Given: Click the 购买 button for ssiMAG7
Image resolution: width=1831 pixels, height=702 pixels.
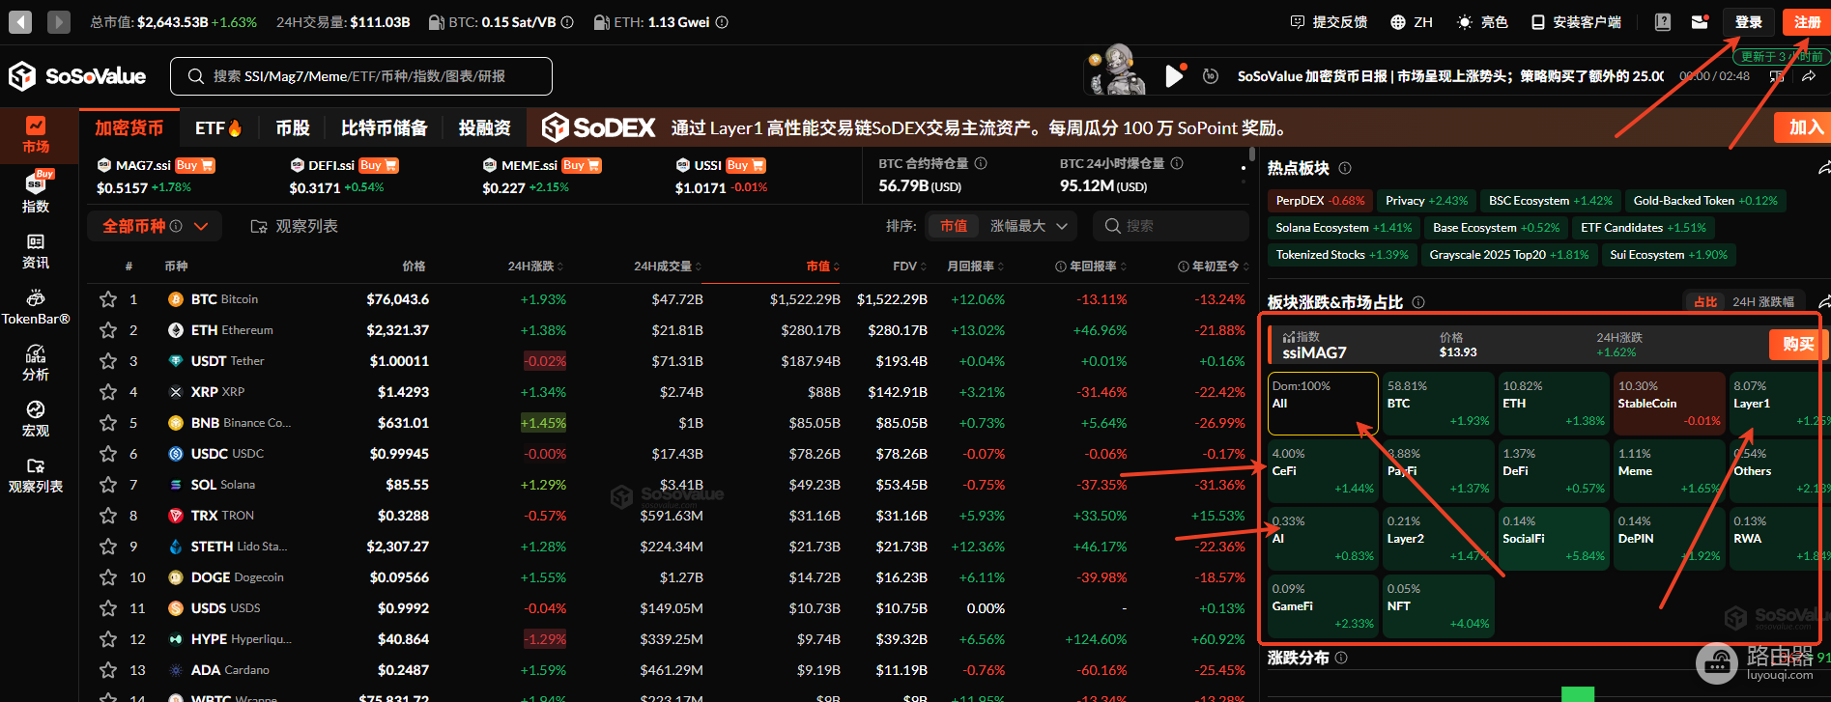Looking at the screenshot, I should [x=1798, y=344].
